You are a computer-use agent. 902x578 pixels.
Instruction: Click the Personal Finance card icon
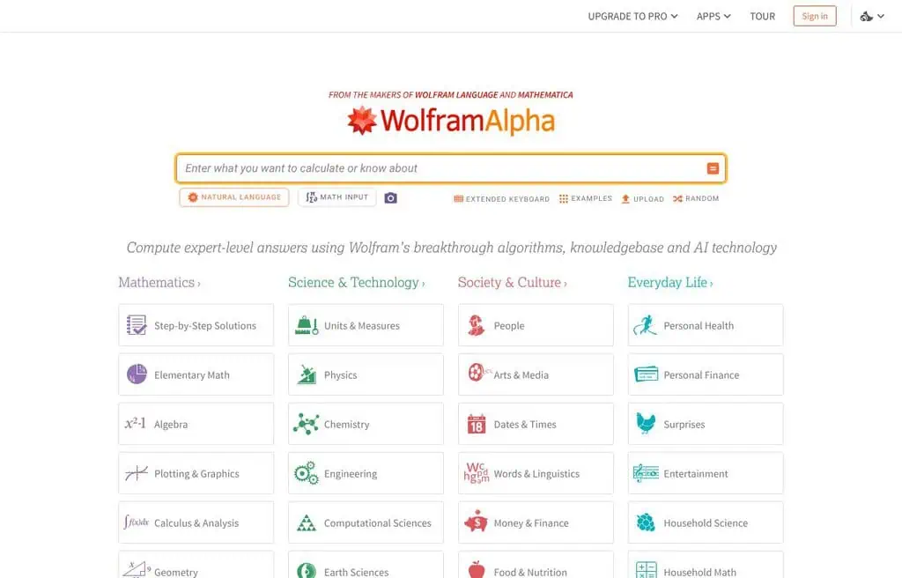point(646,374)
